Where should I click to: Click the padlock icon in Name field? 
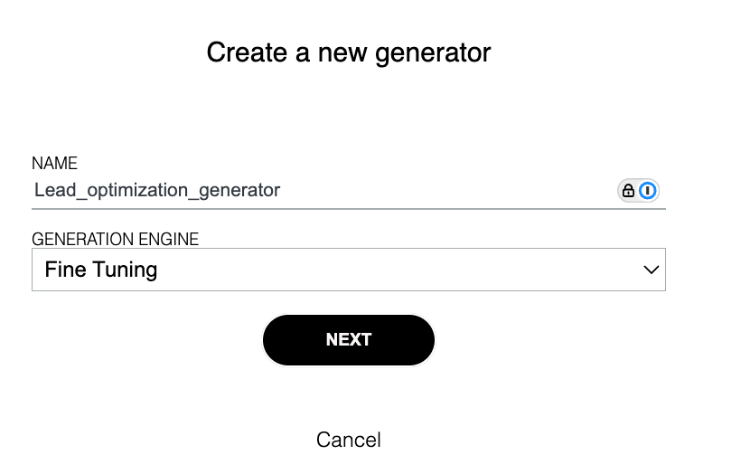[x=628, y=191]
